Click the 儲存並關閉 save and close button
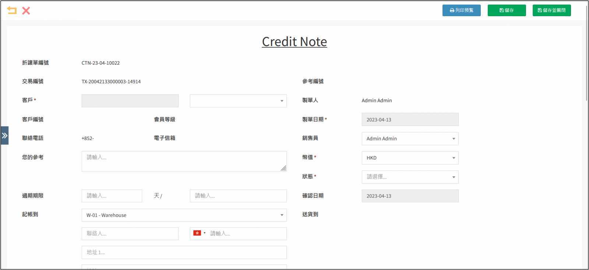Screen dimensions: 589x270 point(551,10)
